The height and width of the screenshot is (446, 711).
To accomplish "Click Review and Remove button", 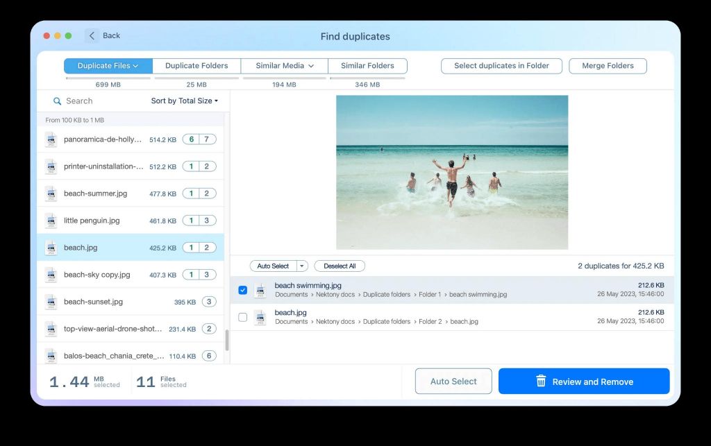I will pos(584,381).
